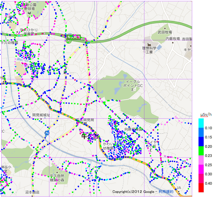Pick the cyan legend swatch below 0.10
The width and height of the screenshot is (213, 197).
(201, 123)
